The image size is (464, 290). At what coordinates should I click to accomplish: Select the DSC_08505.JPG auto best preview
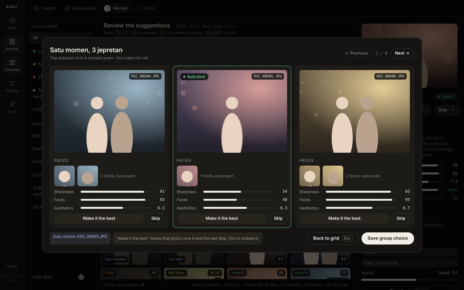(x=232, y=111)
